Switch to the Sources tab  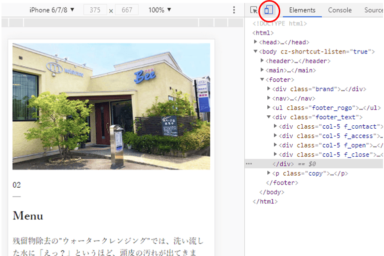(x=374, y=10)
